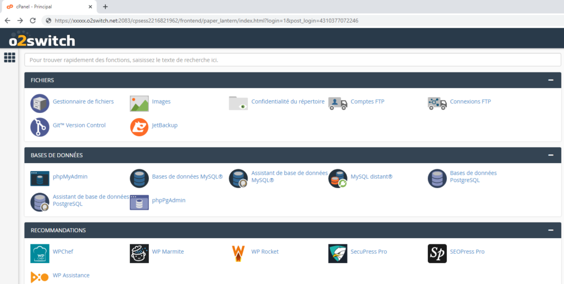Viewport: 564px width, 284px height.
Task: Click the WPChef icon
Action: pos(40,254)
